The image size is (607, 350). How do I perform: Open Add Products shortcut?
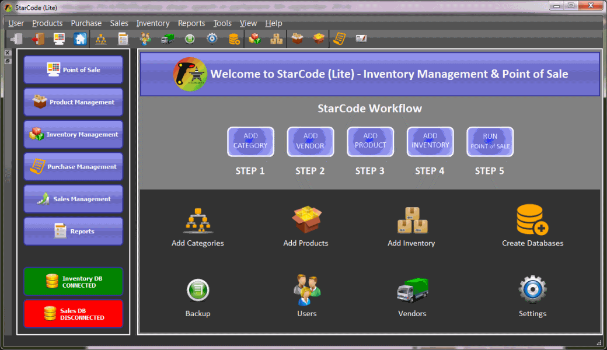point(306,227)
